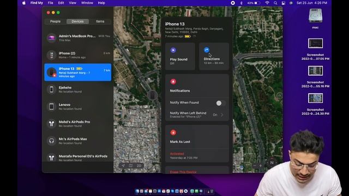Select the iPhone 13 row name text
Viewport: 349px width, 196px height.
point(67,69)
